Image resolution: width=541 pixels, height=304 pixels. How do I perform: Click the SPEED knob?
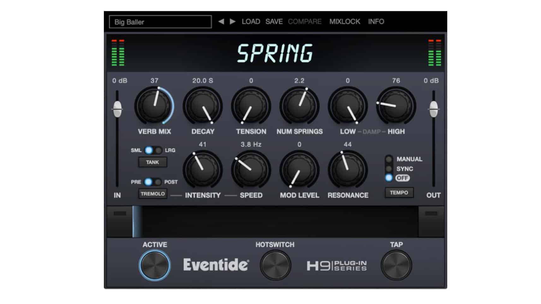pos(251,170)
